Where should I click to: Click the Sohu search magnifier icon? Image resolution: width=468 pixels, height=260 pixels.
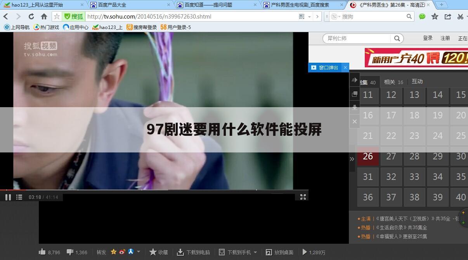coord(397,38)
